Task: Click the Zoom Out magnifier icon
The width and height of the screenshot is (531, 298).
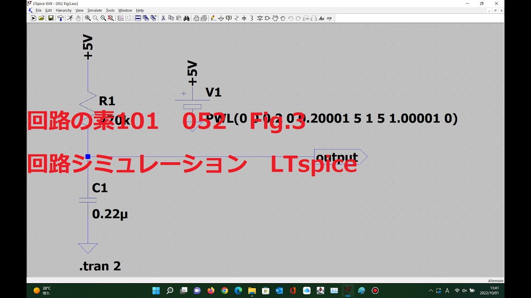Action: click(103, 18)
